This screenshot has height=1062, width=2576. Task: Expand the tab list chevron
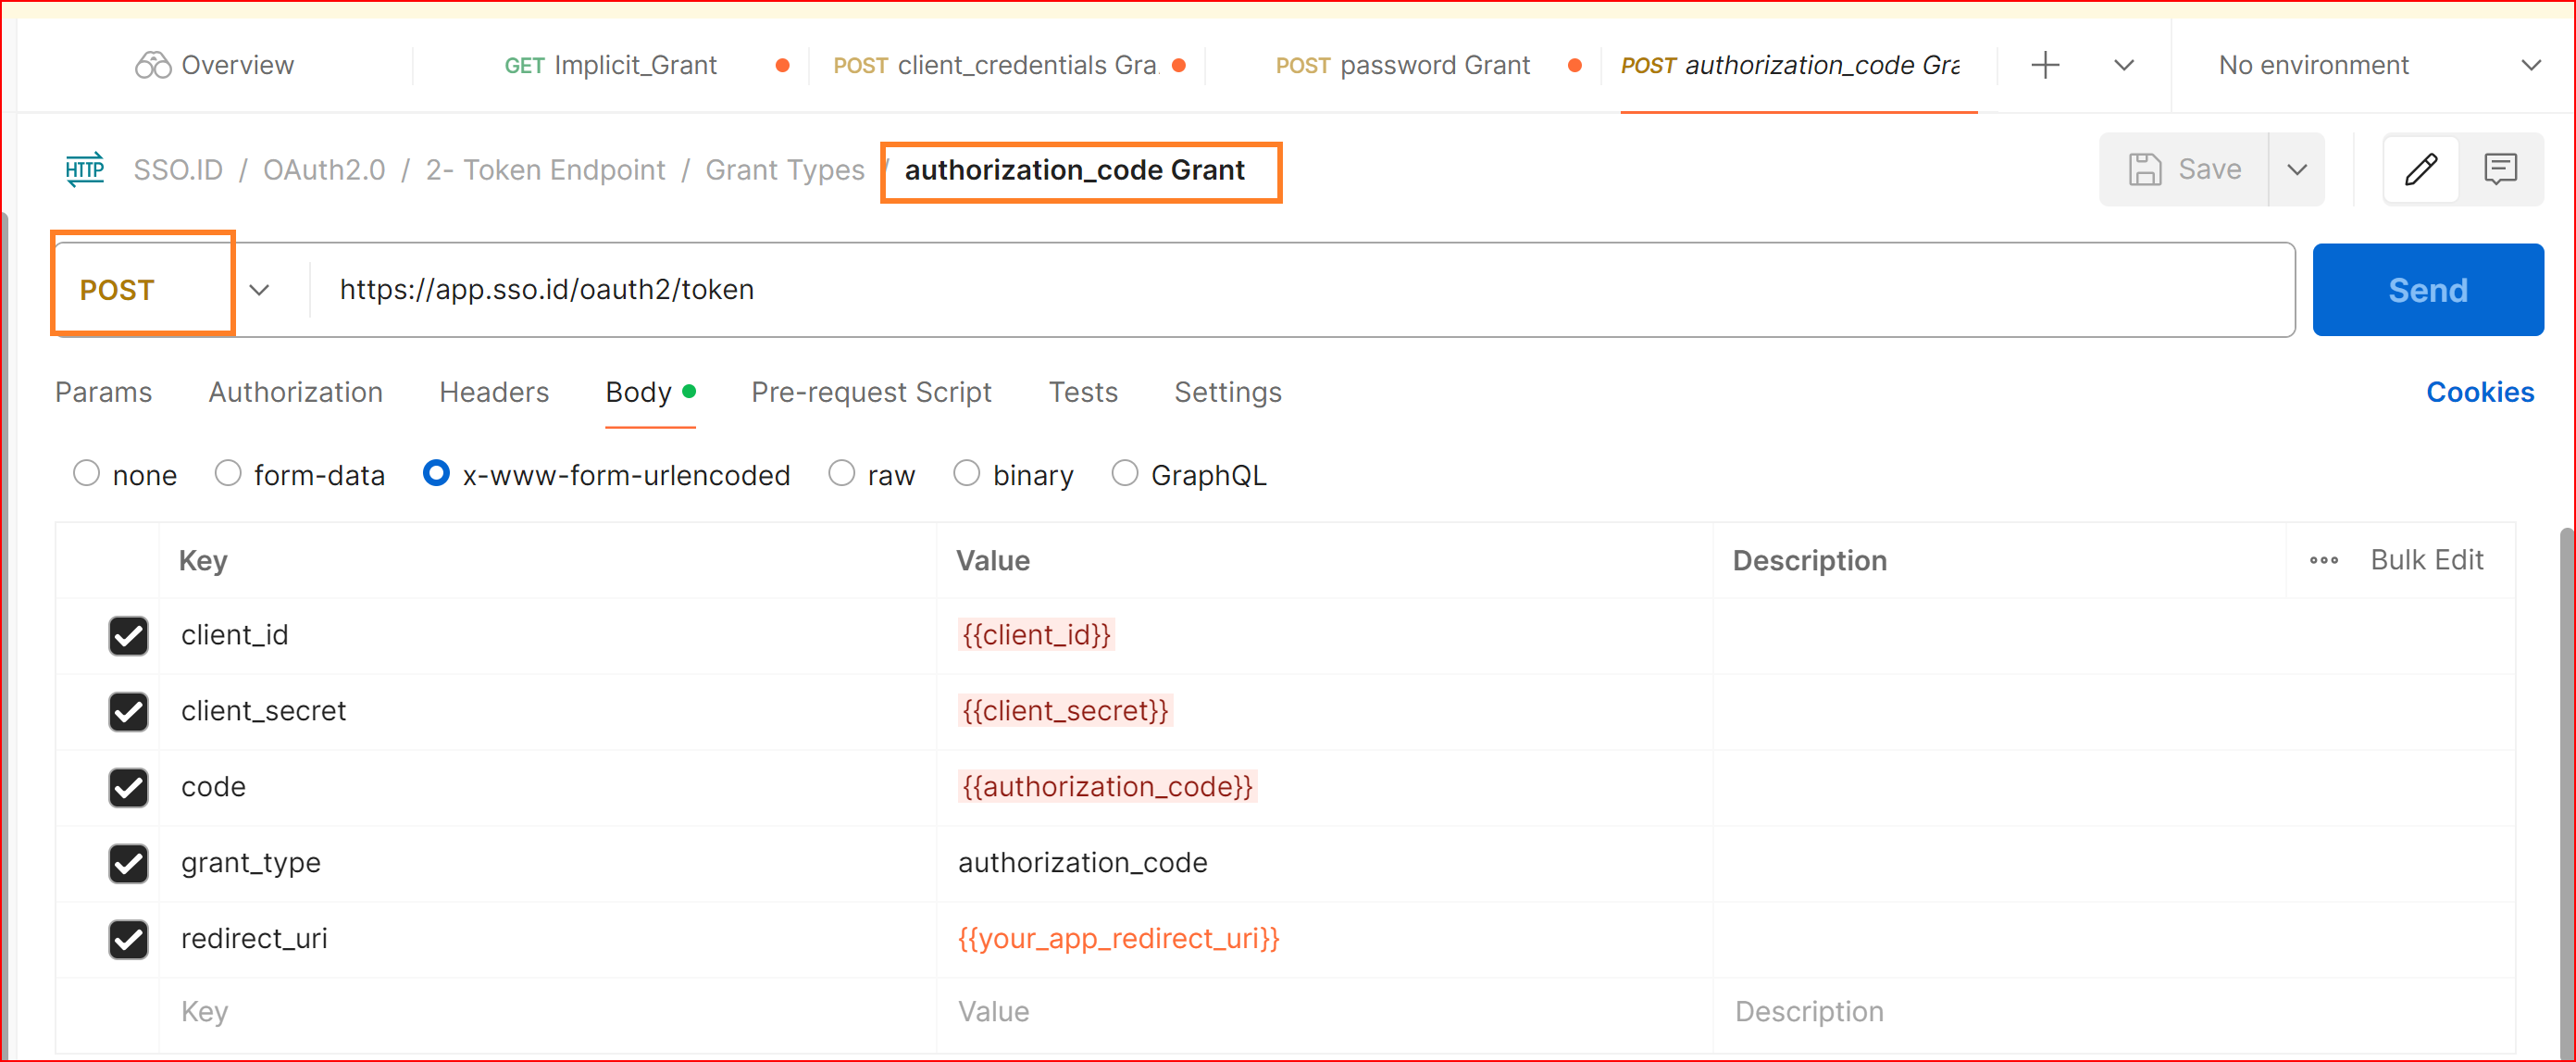(2124, 65)
